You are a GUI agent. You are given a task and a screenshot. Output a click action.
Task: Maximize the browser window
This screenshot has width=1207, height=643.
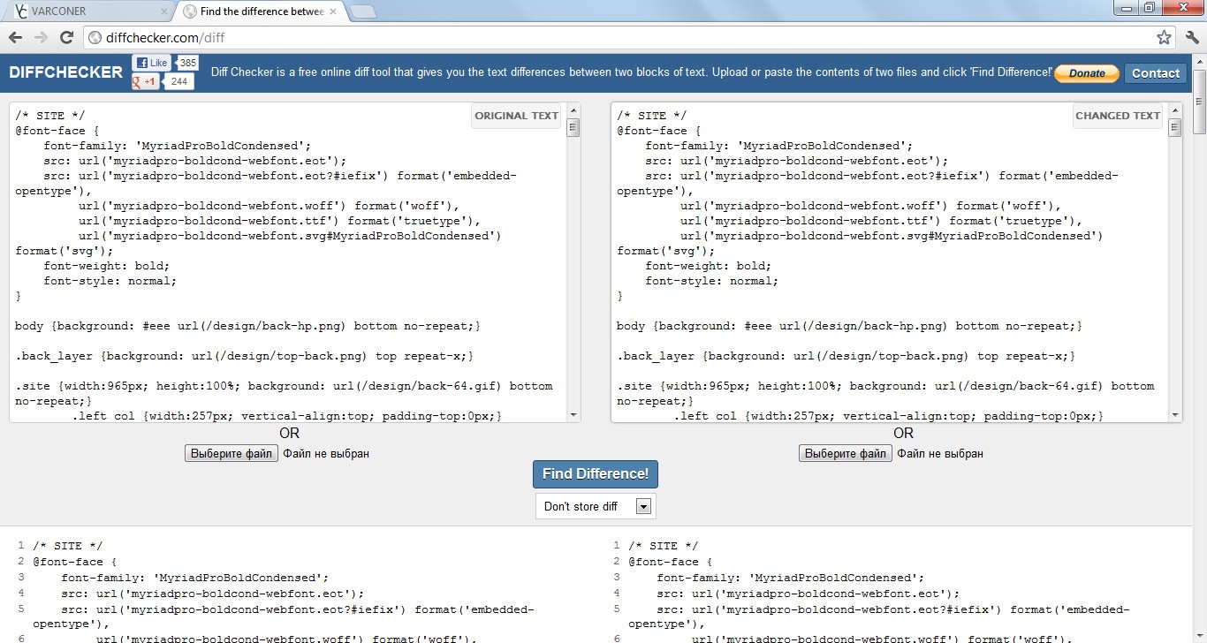tap(1150, 7)
